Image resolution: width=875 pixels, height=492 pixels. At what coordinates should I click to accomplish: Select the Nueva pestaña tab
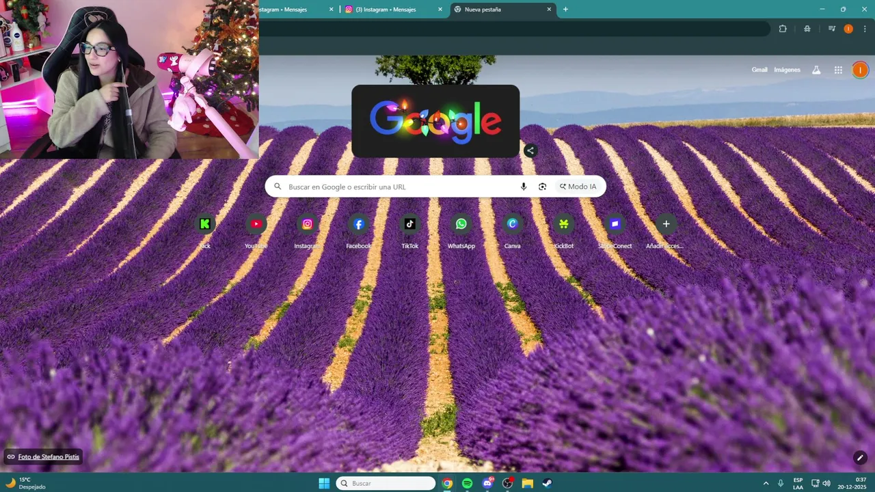coord(504,10)
